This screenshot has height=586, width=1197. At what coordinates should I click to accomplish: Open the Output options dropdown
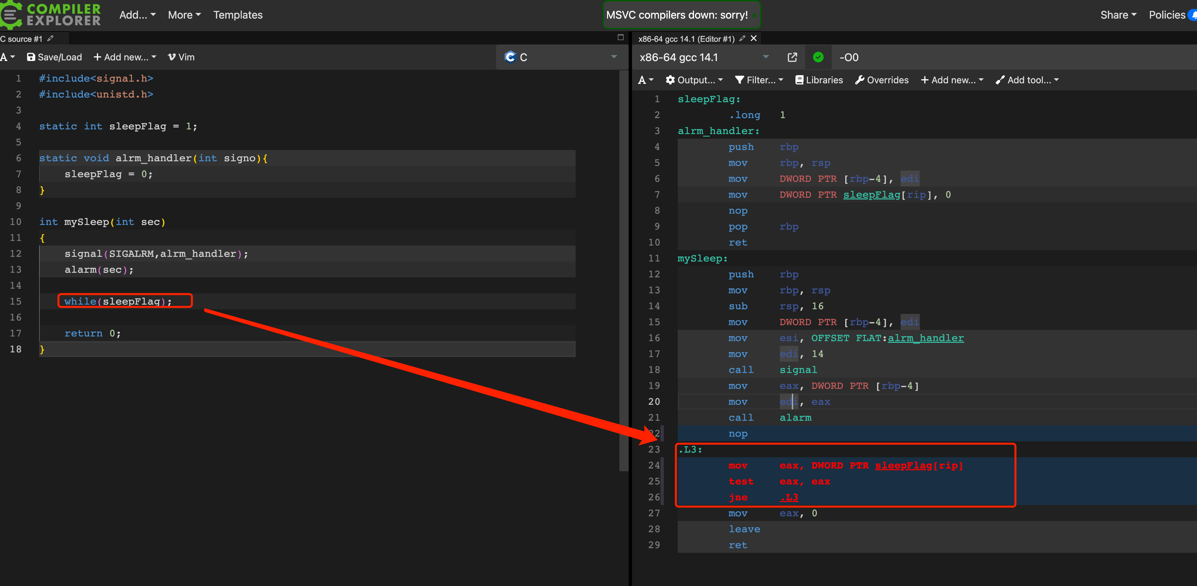click(694, 80)
